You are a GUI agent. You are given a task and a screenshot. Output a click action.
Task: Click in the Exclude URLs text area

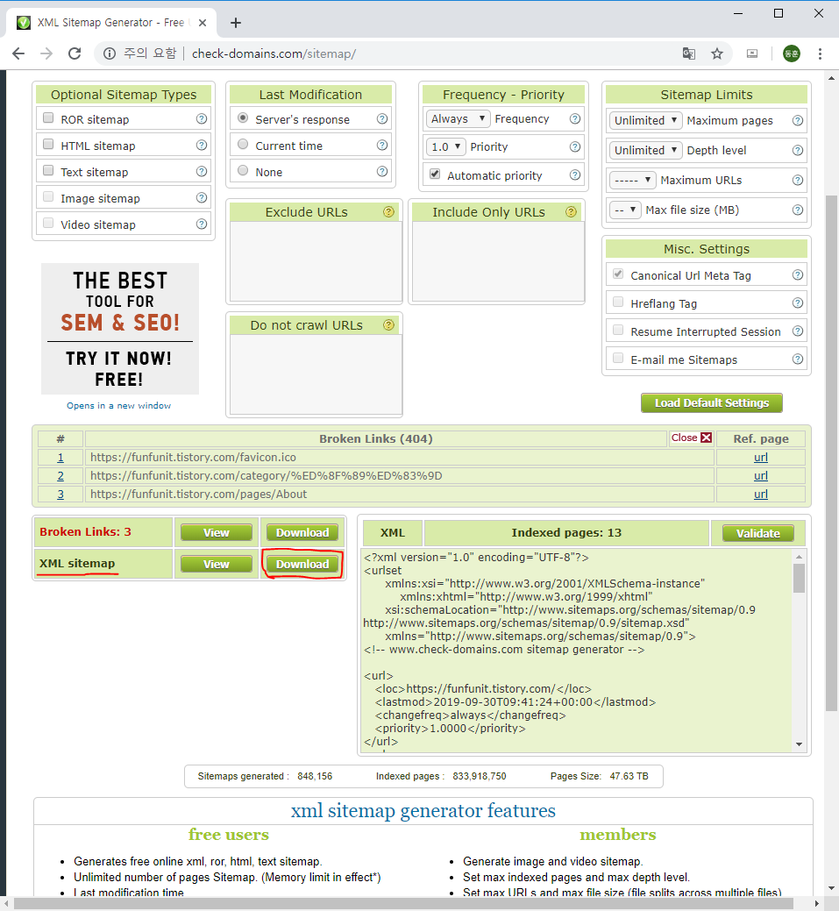316,261
